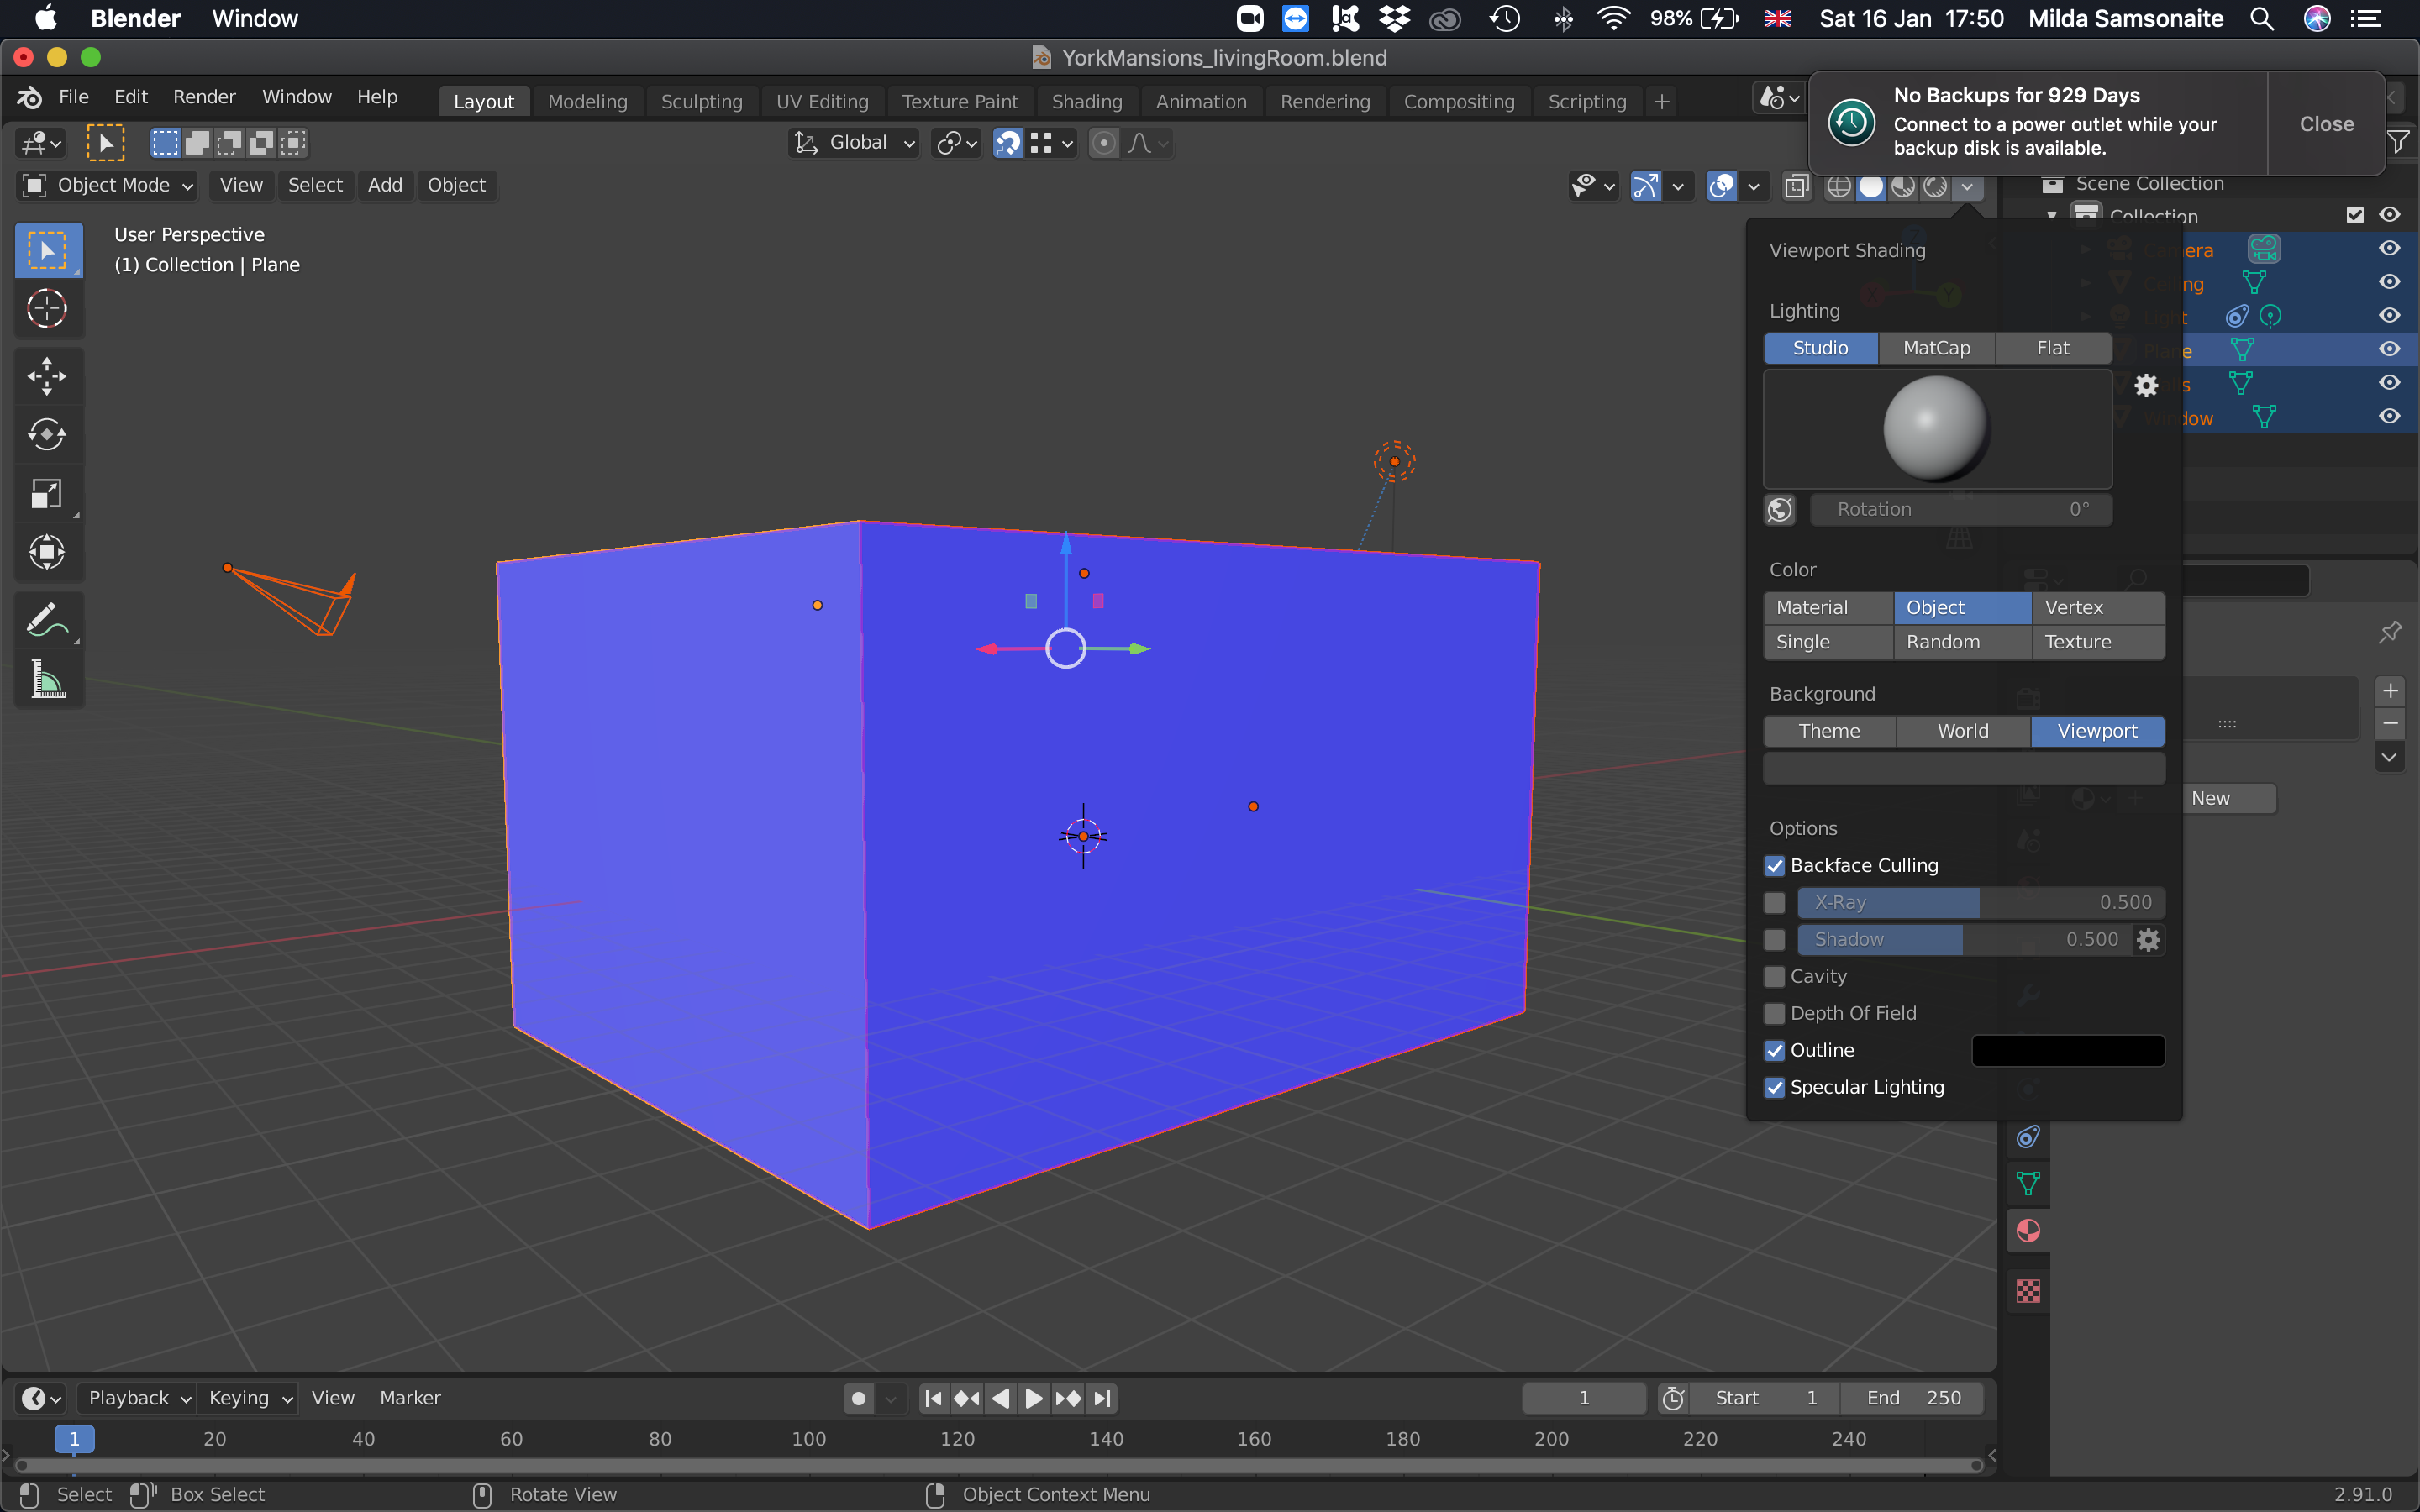Open the Global transform orientation dropdown
The height and width of the screenshot is (1512, 2420).
[856, 143]
